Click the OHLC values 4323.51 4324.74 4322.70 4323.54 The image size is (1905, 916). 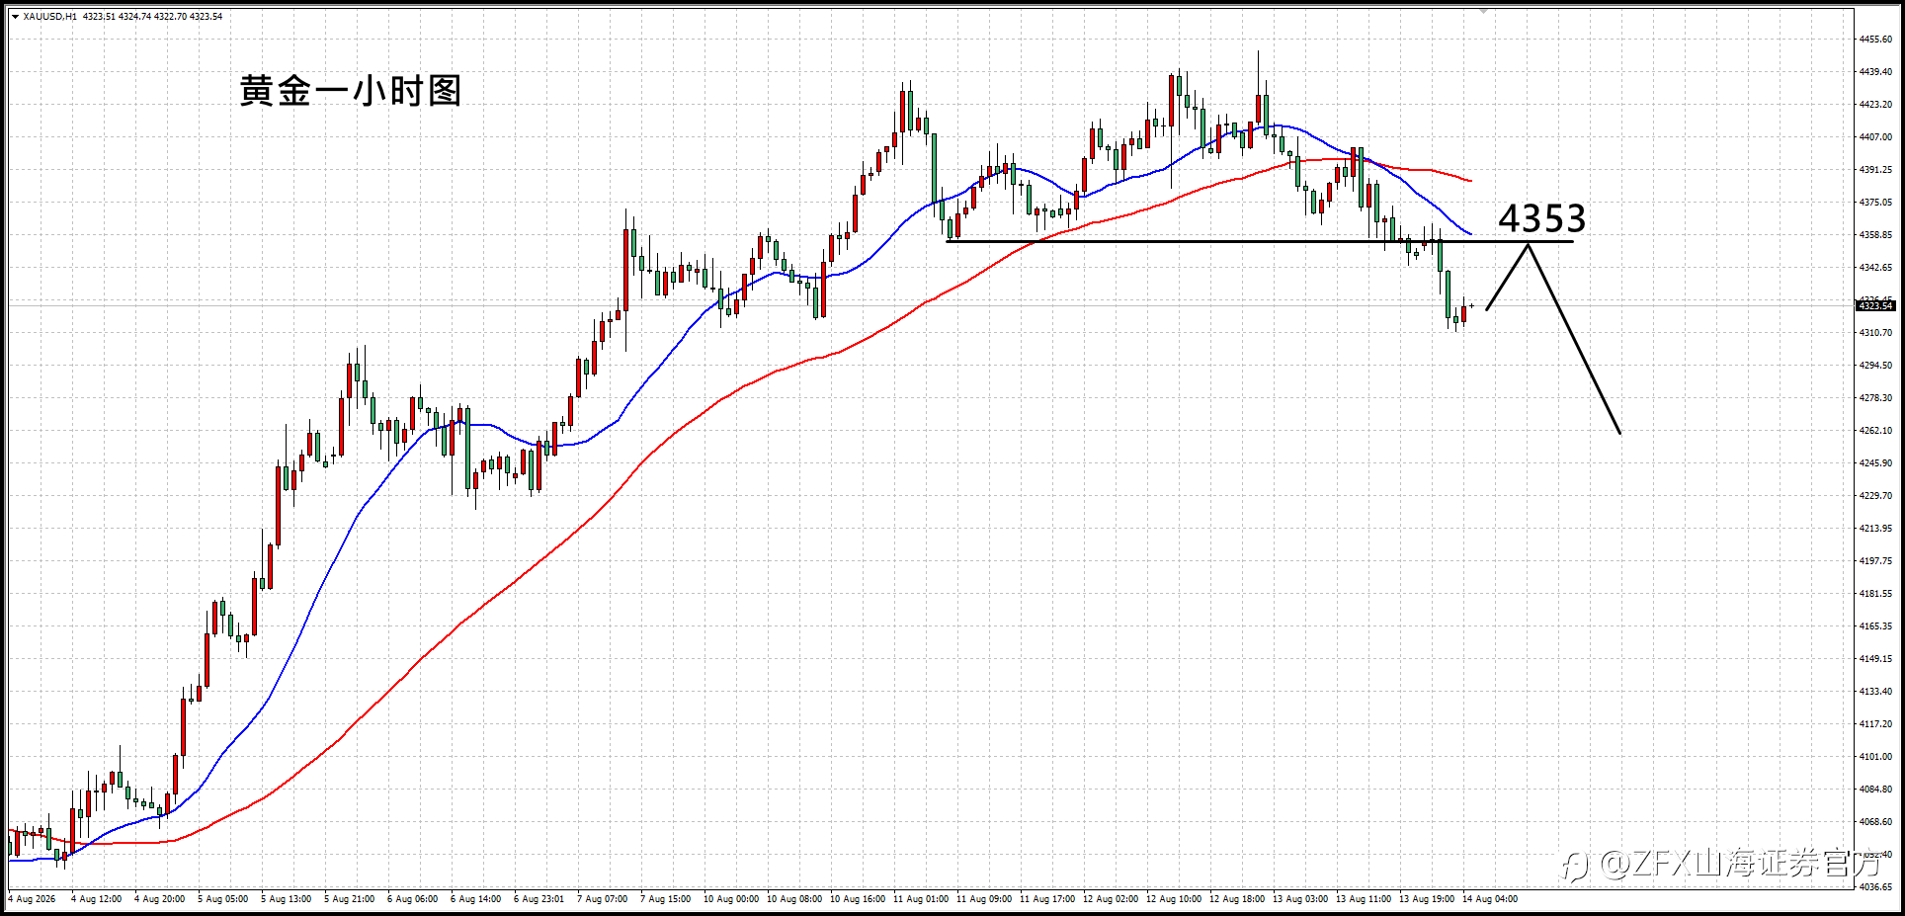click(153, 16)
